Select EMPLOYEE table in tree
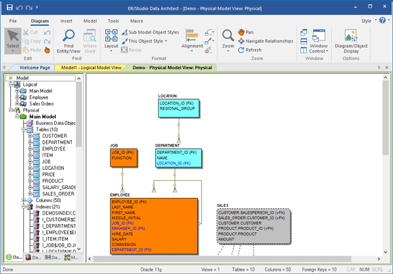The image size is (393, 274). pos(54,149)
